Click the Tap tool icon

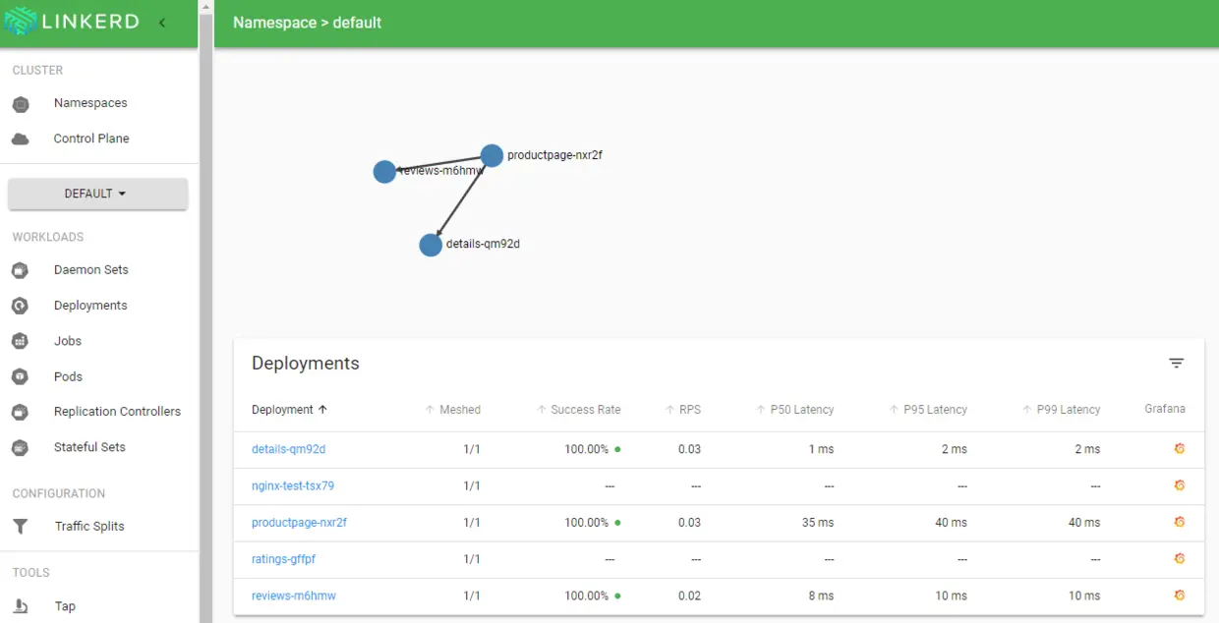coord(20,606)
